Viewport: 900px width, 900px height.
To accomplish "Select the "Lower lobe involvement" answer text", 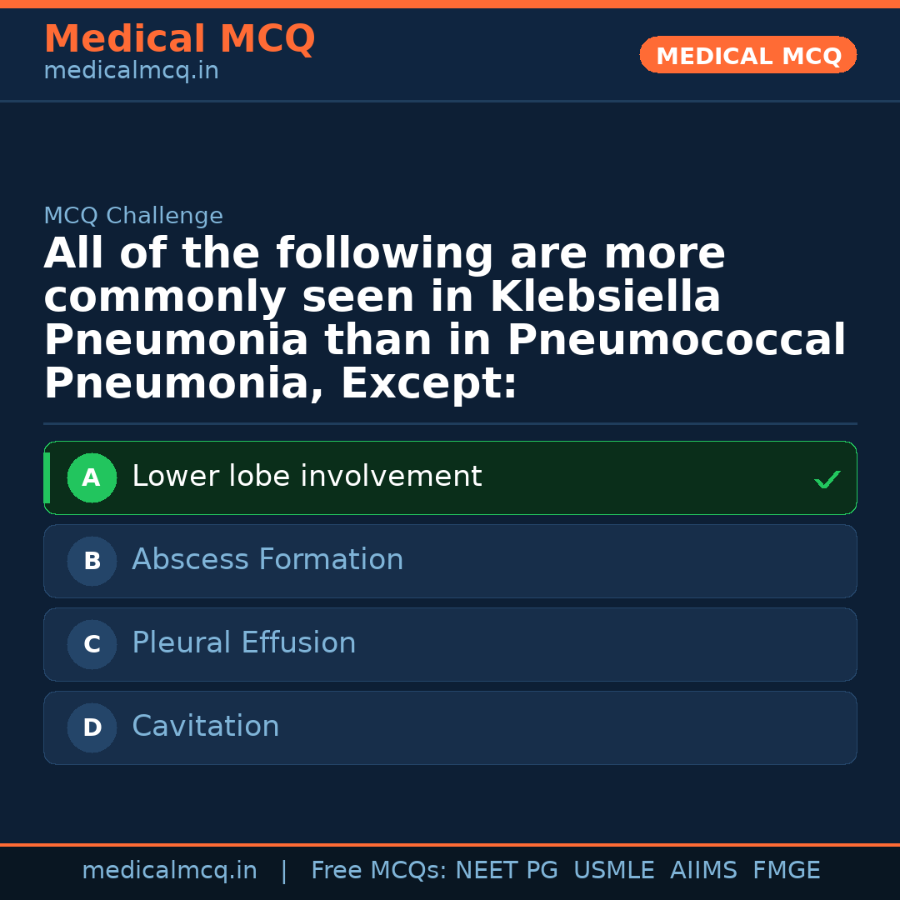I will point(307,477).
